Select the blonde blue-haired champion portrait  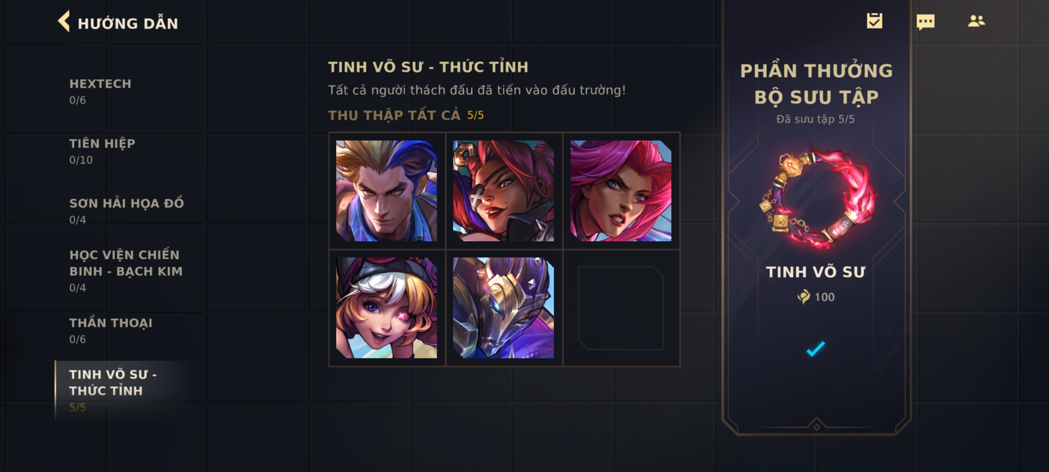[x=386, y=191]
